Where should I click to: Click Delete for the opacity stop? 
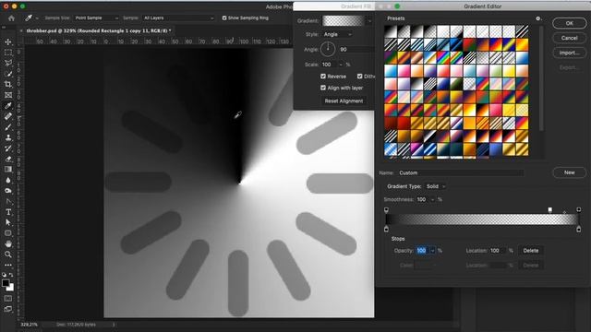click(x=531, y=251)
